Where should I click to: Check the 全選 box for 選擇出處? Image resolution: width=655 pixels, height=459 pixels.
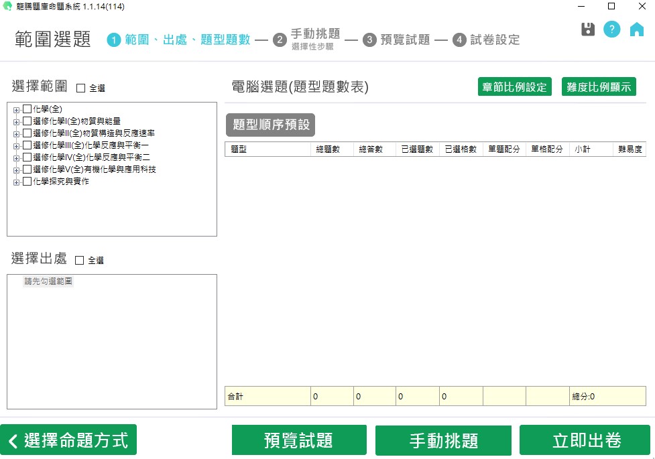(80, 260)
